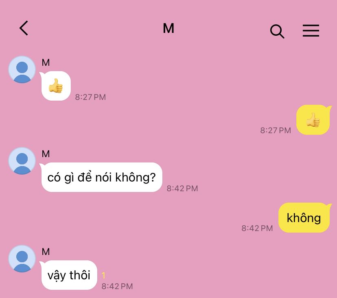The image size is (337, 298).
Task: Tap the unread count '1' beside 'vậy thôi'
Action: click(103, 275)
